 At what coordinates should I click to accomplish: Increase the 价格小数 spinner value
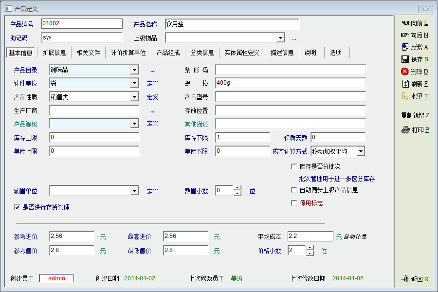(310, 248)
